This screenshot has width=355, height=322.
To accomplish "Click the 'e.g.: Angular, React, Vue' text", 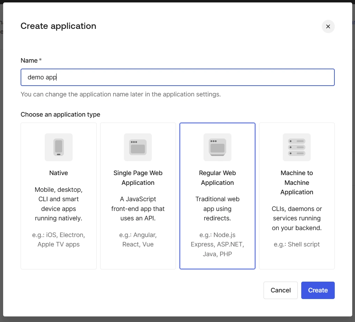I will [x=138, y=239].
